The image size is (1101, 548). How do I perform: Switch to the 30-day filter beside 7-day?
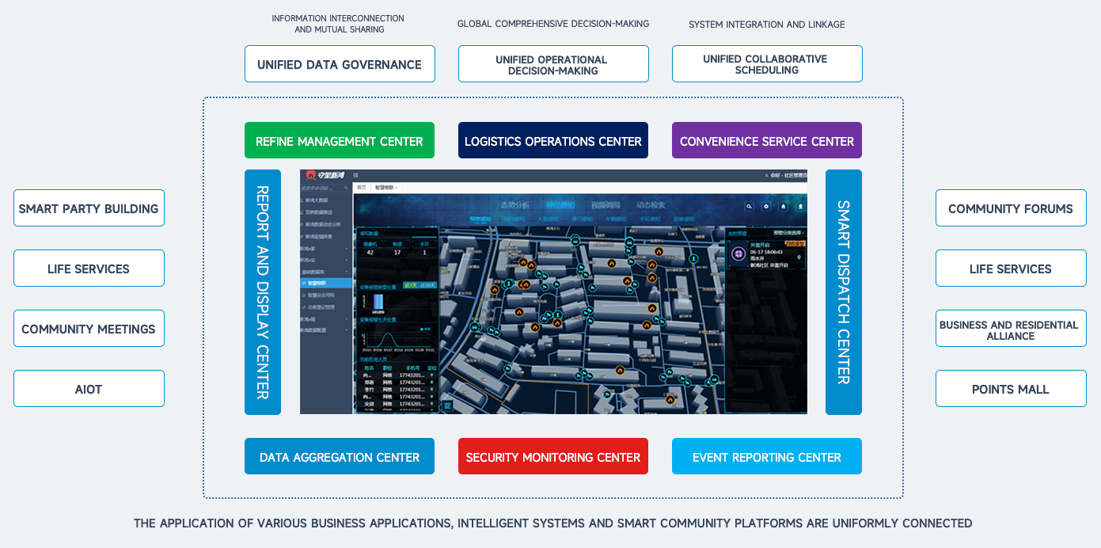(x=428, y=285)
